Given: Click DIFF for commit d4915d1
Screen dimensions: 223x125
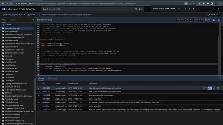Looking at the screenshot, I should coord(205,88).
